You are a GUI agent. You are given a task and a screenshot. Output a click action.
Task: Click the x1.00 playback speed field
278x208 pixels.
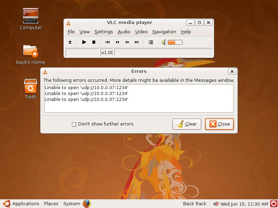pos(107,53)
